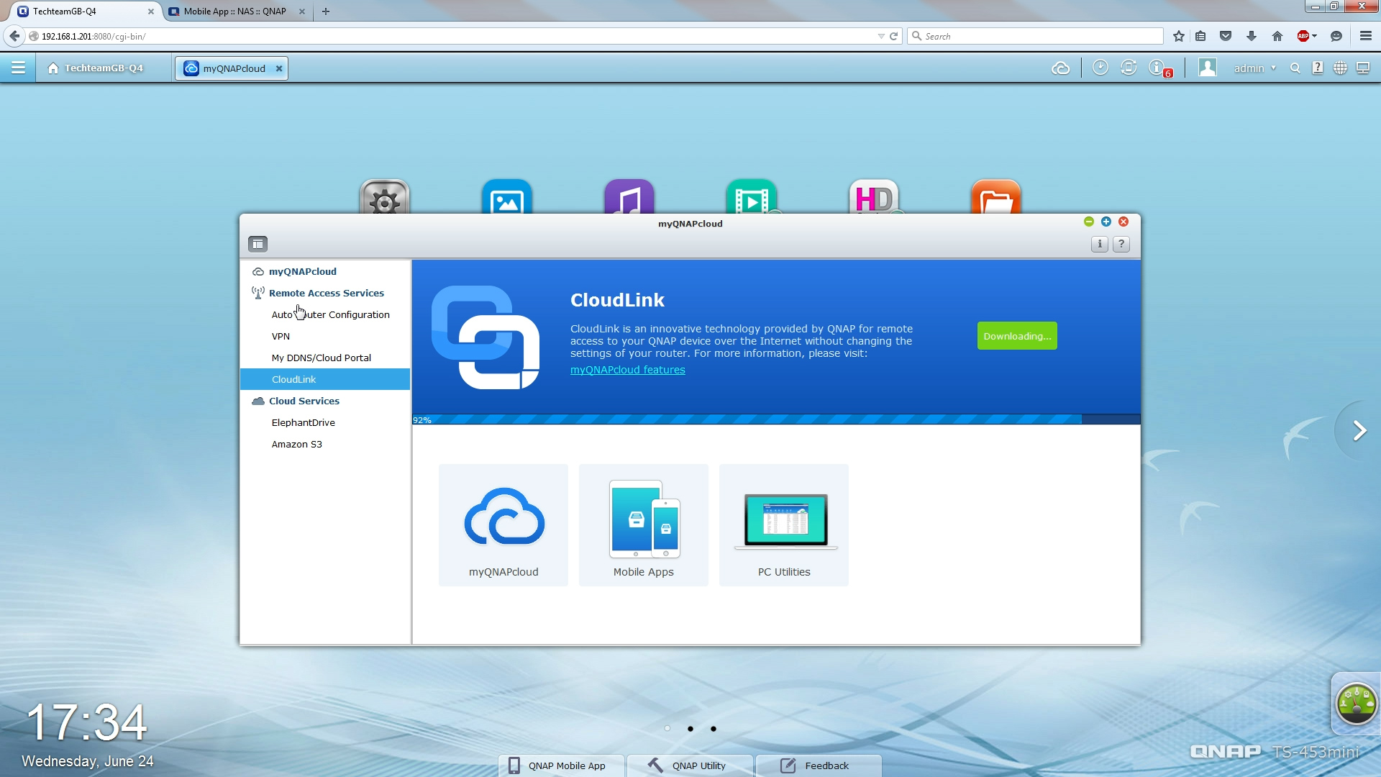Open the admin user dropdown
The width and height of the screenshot is (1381, 777).
pos(1254,68)
